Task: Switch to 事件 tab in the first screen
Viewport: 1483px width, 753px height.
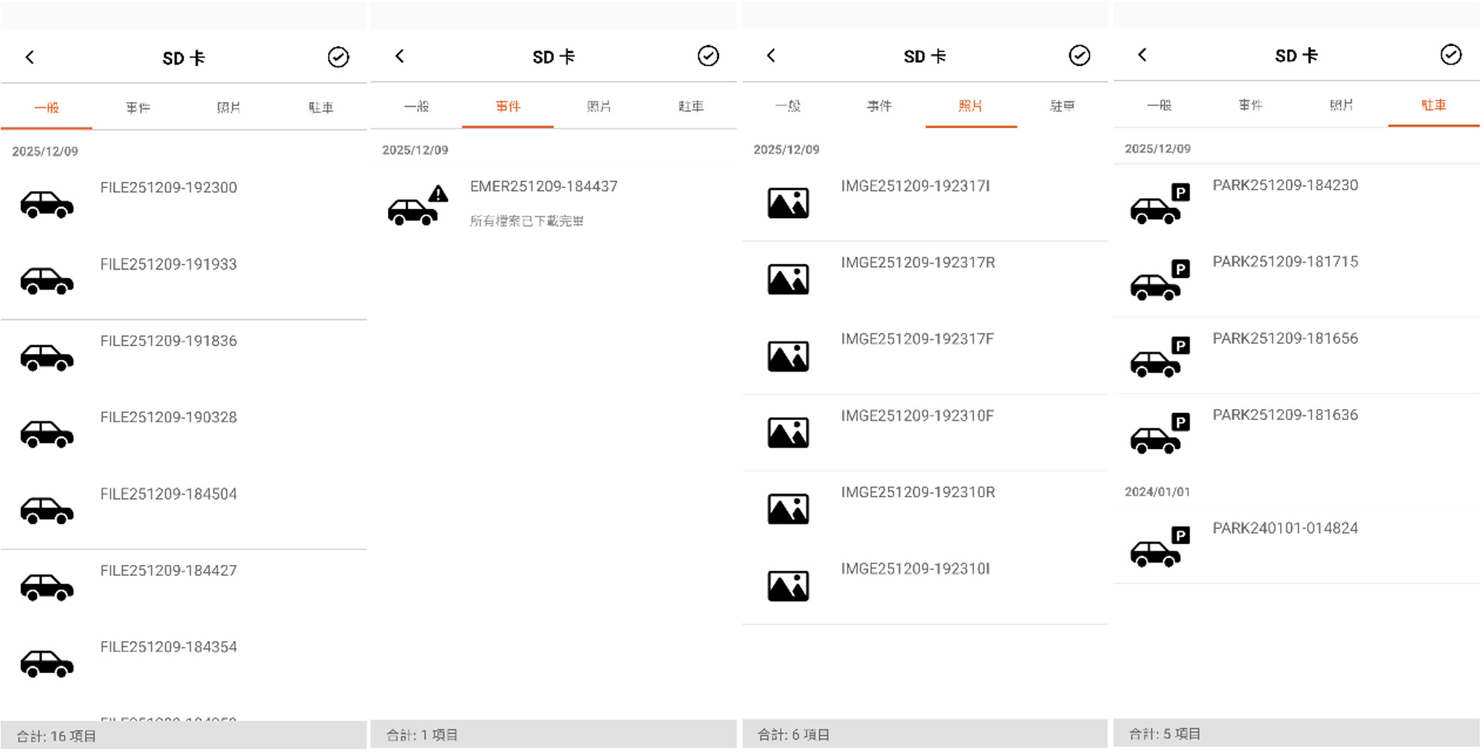Action: click(x=138, y=107)
